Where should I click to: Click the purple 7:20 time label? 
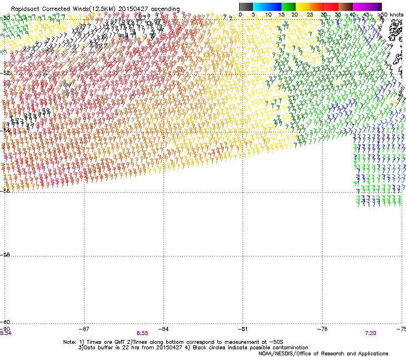(x=370, y=333)
